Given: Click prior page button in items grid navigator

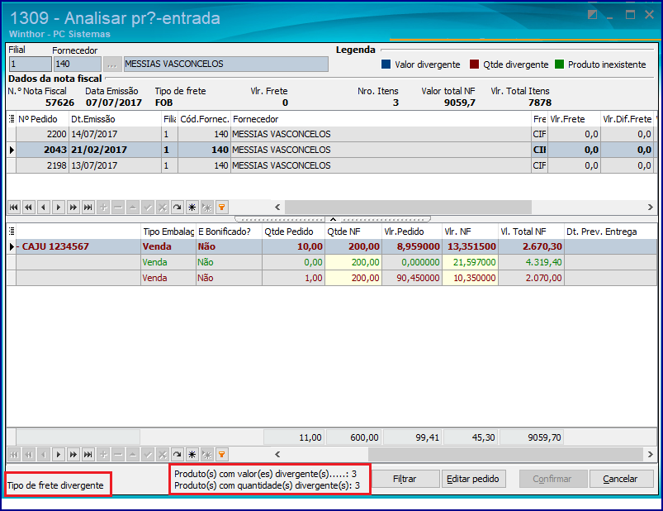Looking at the screenshot, I should pos(28,454).
